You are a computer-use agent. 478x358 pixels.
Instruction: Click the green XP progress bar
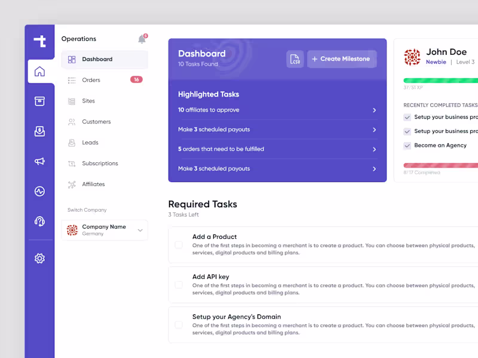(x=440, y=80)
